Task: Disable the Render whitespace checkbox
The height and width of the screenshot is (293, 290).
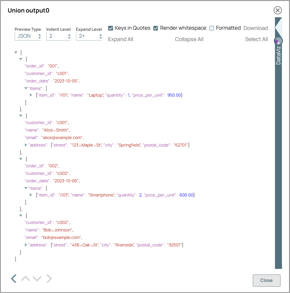Action: pos(156,28)
